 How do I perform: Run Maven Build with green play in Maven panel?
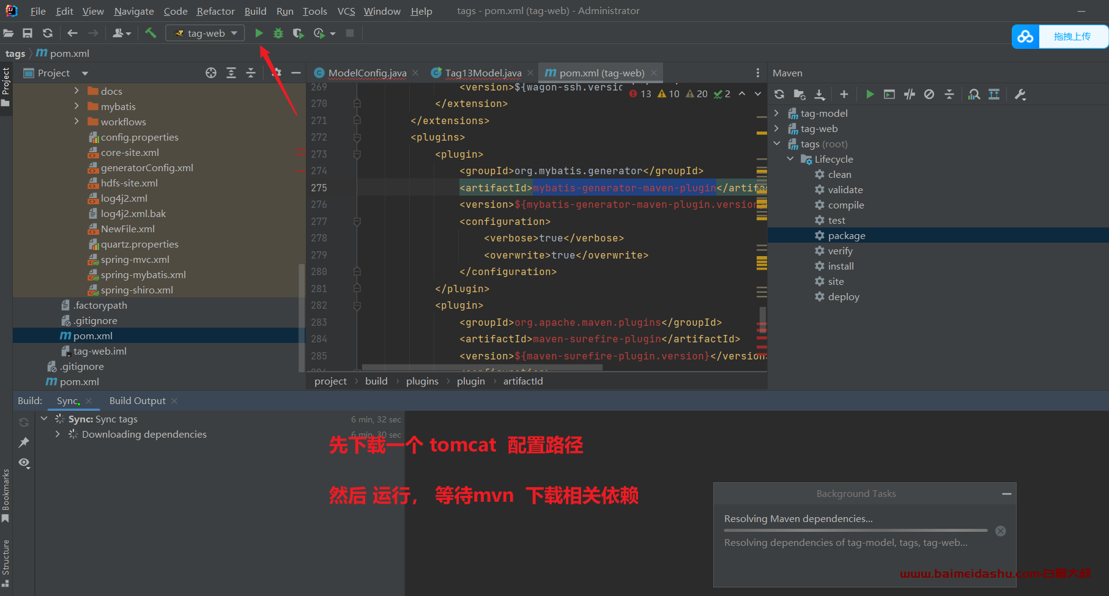870,94
